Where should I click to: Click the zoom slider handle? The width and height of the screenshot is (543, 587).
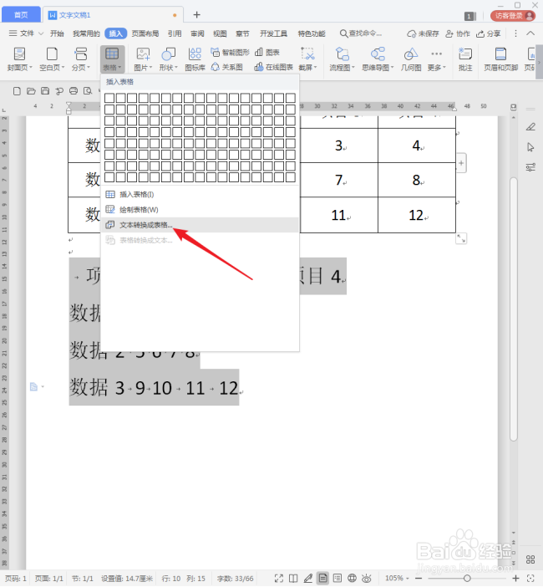pyautogui.click(x=467, y=579)
